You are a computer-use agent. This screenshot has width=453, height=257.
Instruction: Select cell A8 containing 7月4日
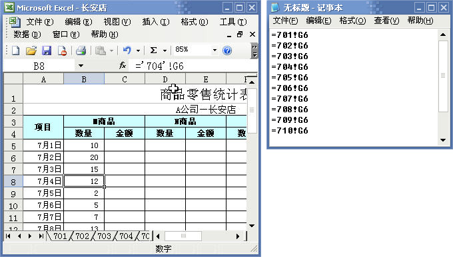[43, 181]
